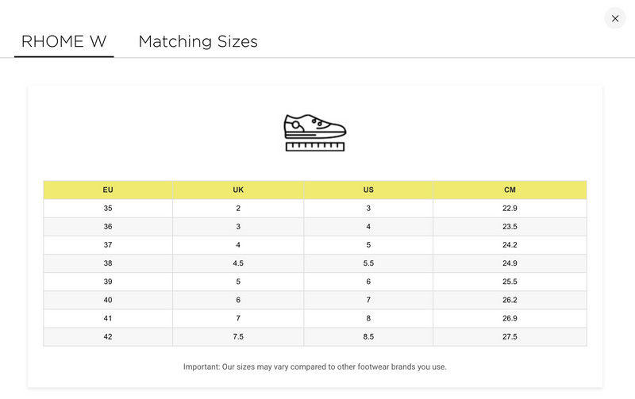This screenshot has height=399, width=635.
Task: Select EU size 41 cell
Action: click(108, 318)
